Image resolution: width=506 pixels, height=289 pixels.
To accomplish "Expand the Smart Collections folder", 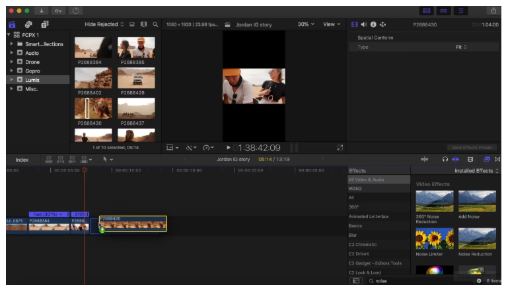I will pyautogui.click(x=12, y=44).
